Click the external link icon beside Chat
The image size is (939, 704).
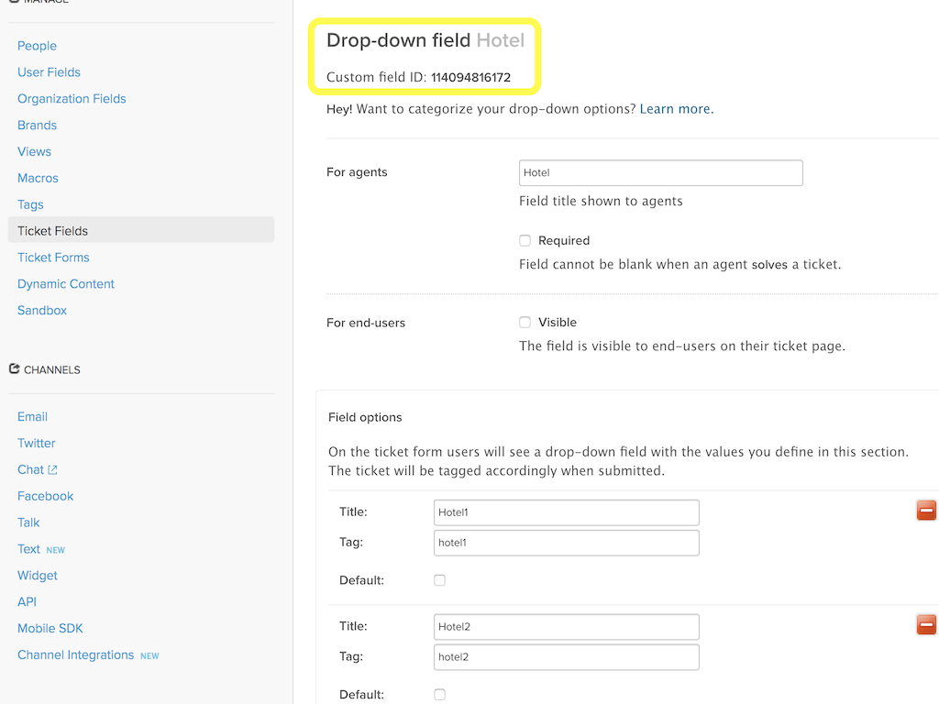53,470
